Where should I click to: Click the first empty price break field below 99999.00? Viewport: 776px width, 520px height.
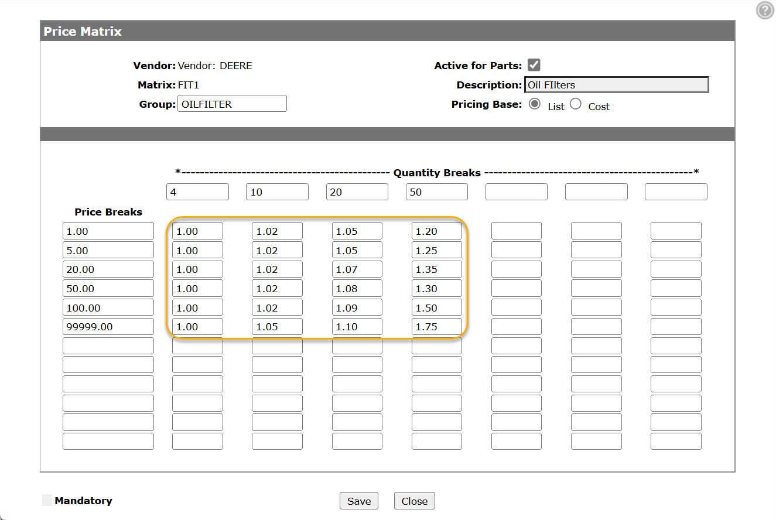pyautogui.click(x=108, y=345)
